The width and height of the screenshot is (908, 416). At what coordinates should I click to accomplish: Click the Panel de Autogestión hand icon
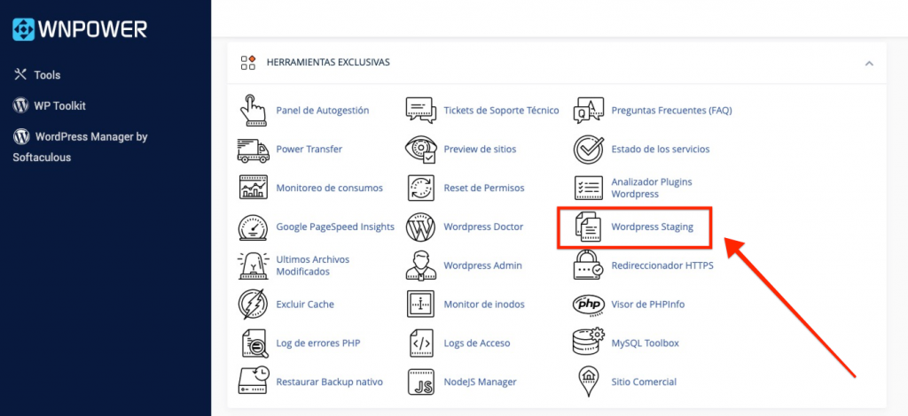coord(253,111)
